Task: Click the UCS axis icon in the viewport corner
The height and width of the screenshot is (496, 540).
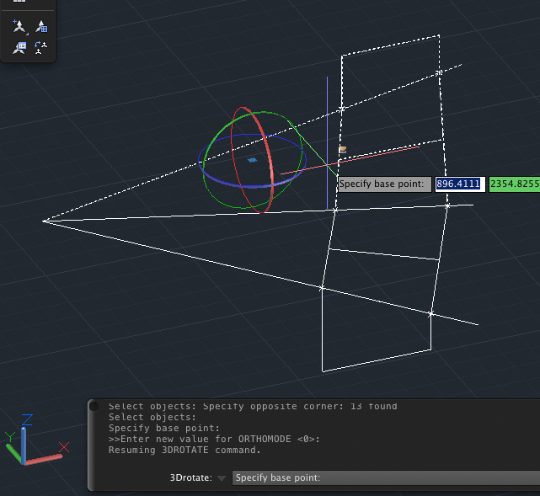Action: pyautogui.click(x=37, y=440)
